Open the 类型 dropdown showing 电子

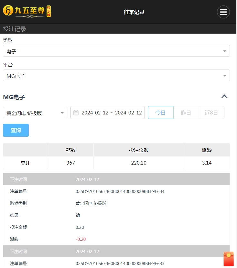click(116, 51)
